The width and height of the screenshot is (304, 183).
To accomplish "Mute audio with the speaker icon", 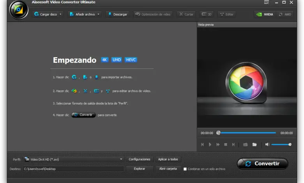I will (x=267, y=144).
